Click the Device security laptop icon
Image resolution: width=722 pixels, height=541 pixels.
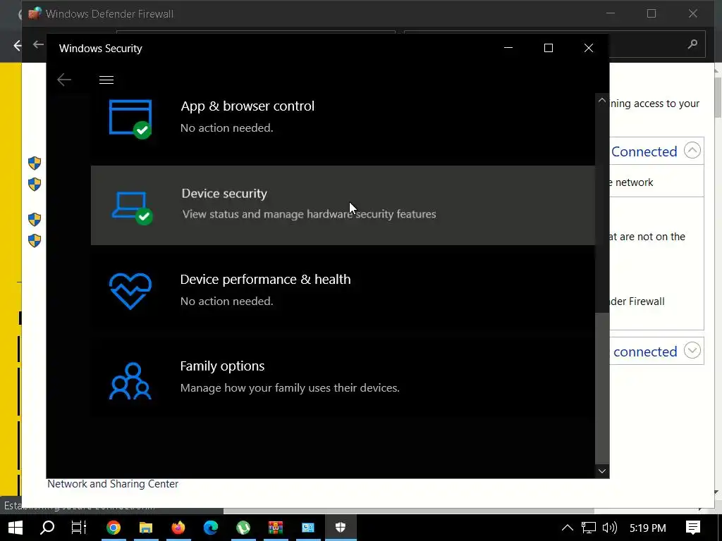point(132,208)
